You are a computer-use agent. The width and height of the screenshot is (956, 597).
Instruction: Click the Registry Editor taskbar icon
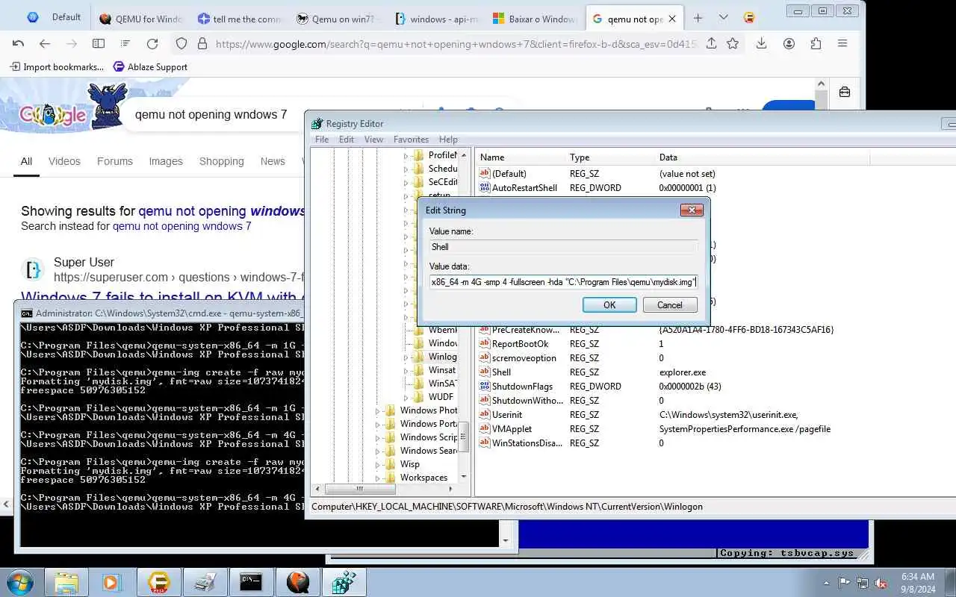pyautogui.click(x=344, y=582)
